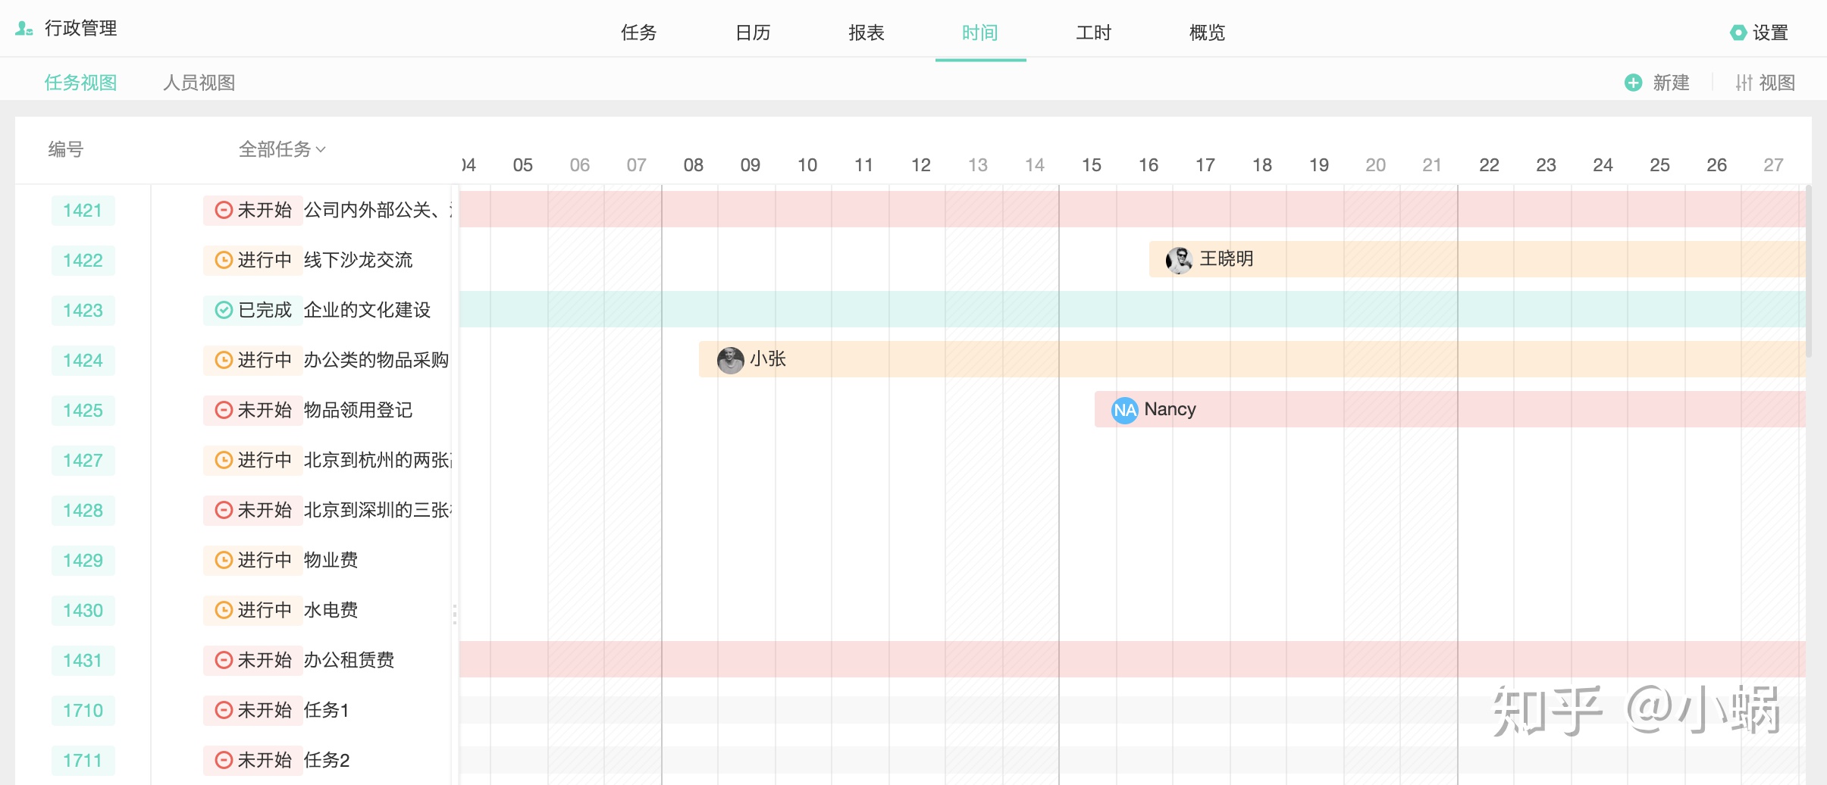Click task title 线下沙龙交流

tap(358, 260)
